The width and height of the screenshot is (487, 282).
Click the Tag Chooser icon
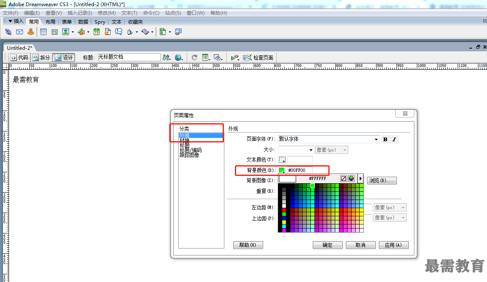pyautogui.click(x=178, y=32)
